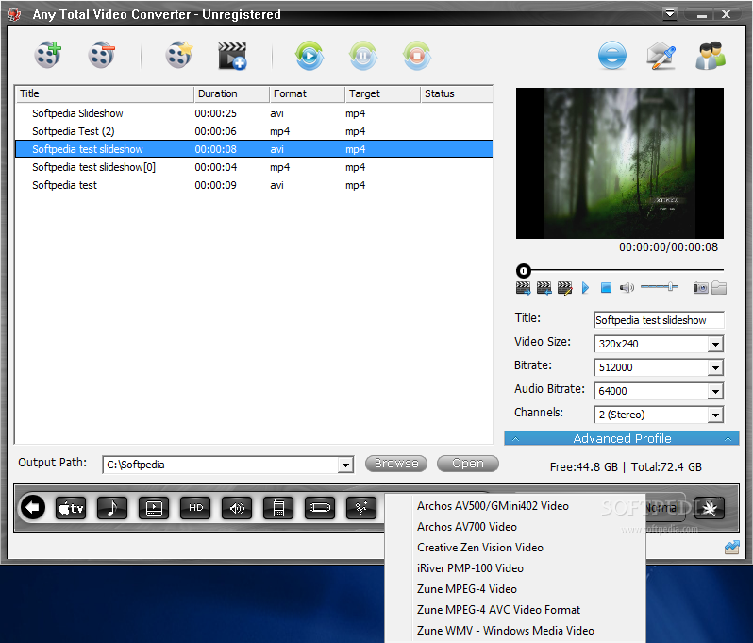Click the Browse button
753x643 pixels.
(396, 464)
